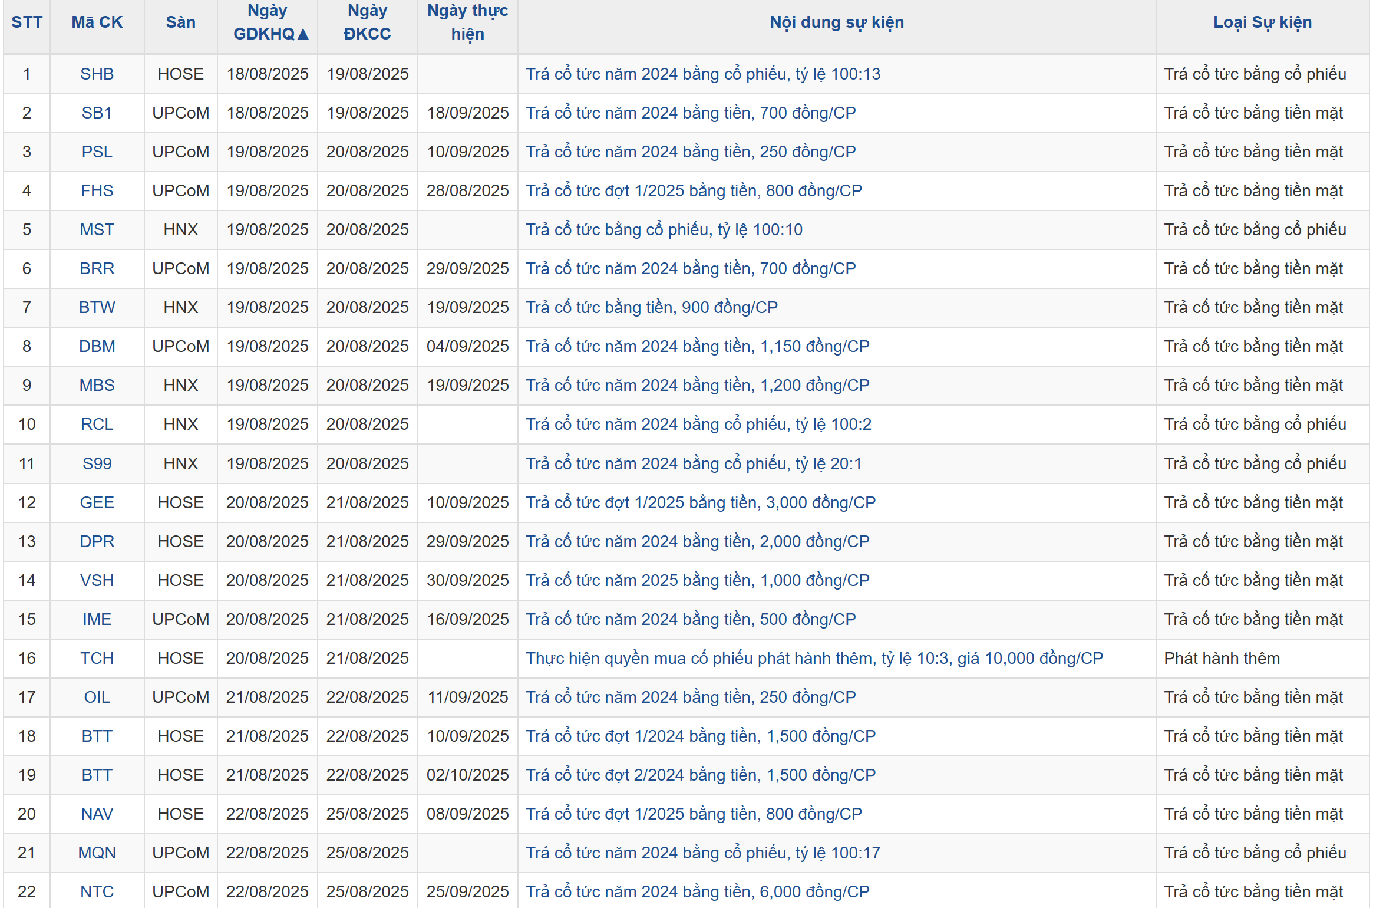
Task: Open the MQN stock code link
Action: 97,853
